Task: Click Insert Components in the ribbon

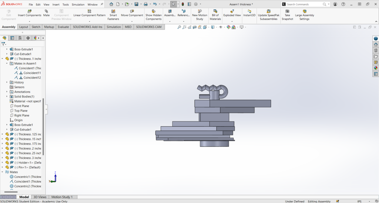Action: [x=30, y=13]
